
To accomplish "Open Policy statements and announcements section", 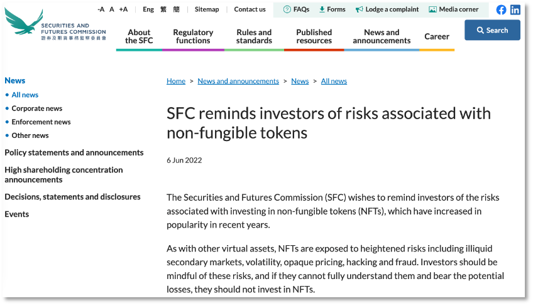I will coord(74,152).
